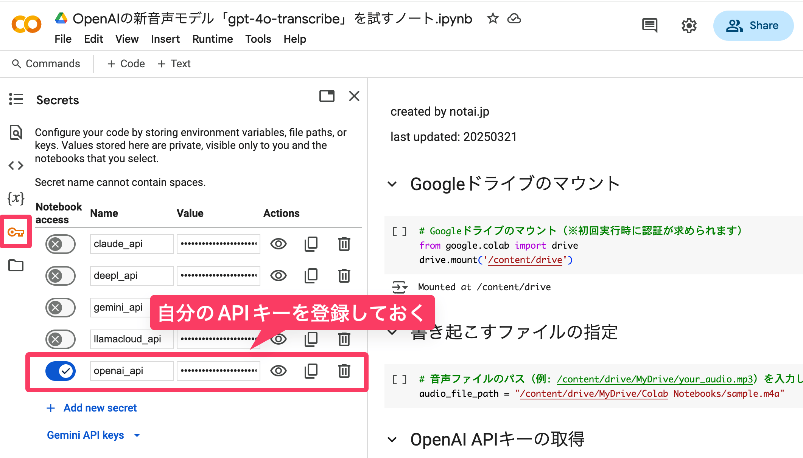
Task: Open the Tools menu
Action: coord(258,39)
